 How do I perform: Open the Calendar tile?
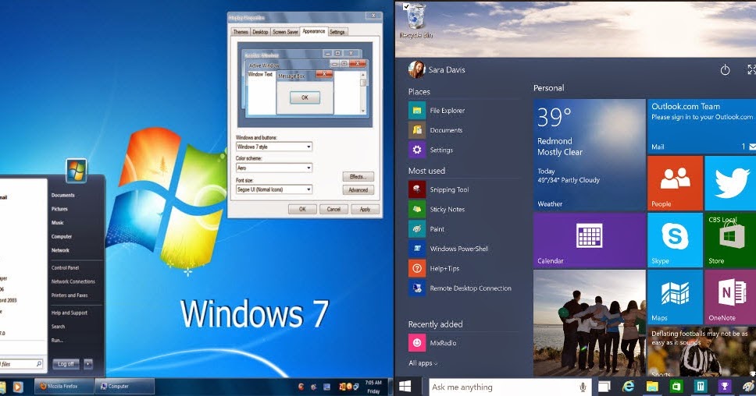point(589,240)
